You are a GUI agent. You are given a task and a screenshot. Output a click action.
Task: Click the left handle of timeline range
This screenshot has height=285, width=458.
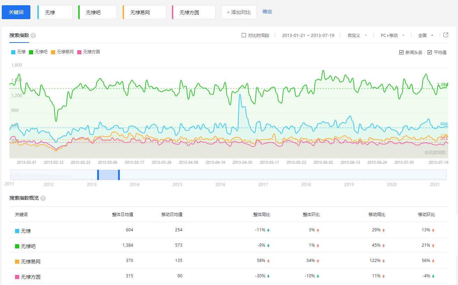tap(98, 175)
